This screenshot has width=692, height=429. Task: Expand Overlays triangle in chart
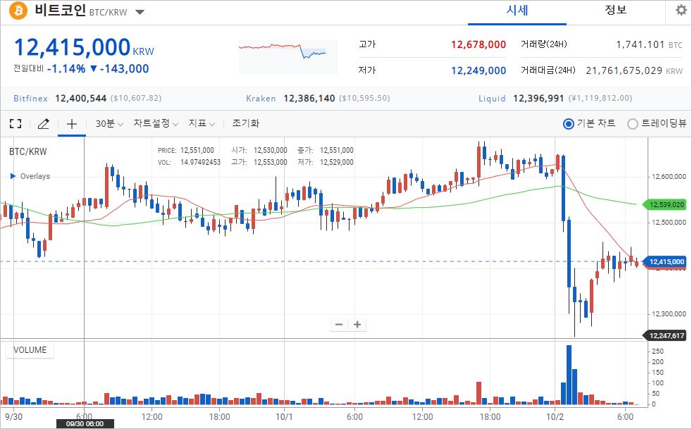pos(13,176)
